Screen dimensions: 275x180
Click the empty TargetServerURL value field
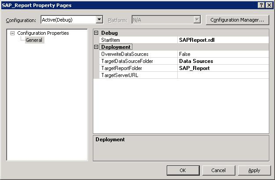pyautogui.click(x=223, y=75)
